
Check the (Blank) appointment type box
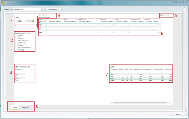(17, 36)
